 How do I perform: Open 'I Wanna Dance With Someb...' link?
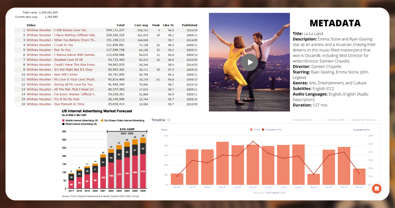tap(61, 55)
